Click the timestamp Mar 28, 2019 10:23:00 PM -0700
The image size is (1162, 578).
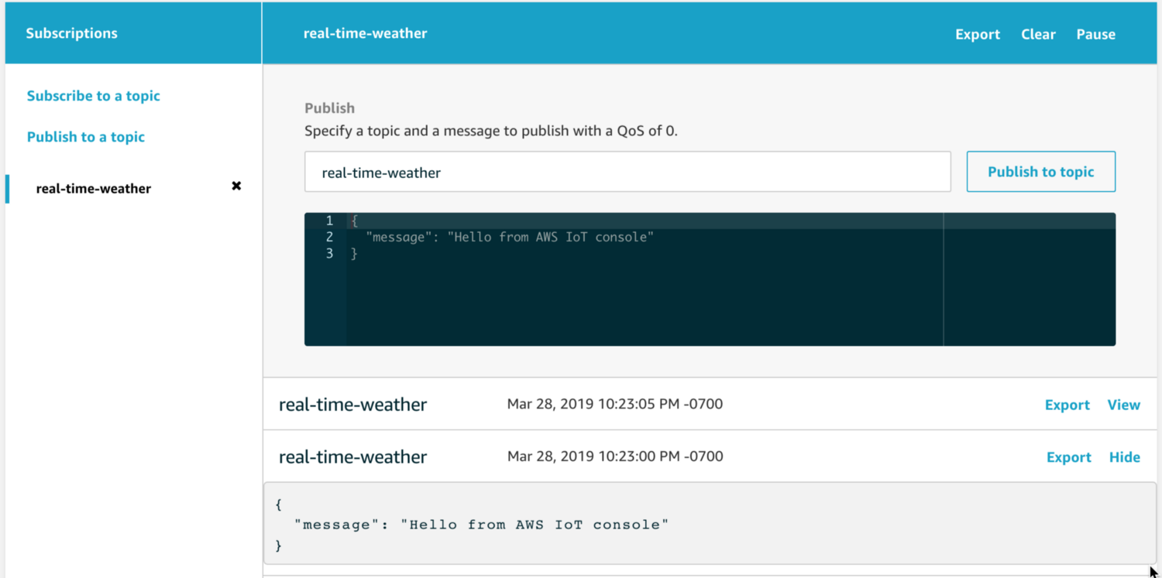click(615, 456)
